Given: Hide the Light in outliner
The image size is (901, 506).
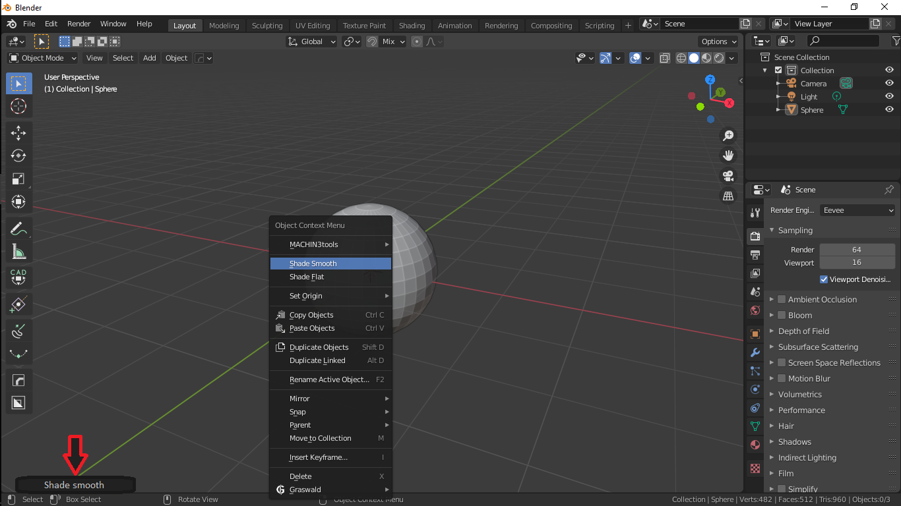Looking at the screenshot, I should (889, 96).
